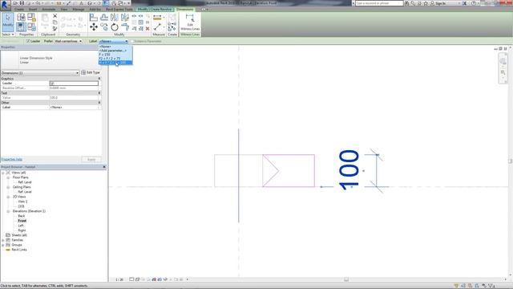Viewport: 513px width, 289px height.
Task: Expand the Families node in Project Browser
Action: click(x=3, y=240)
